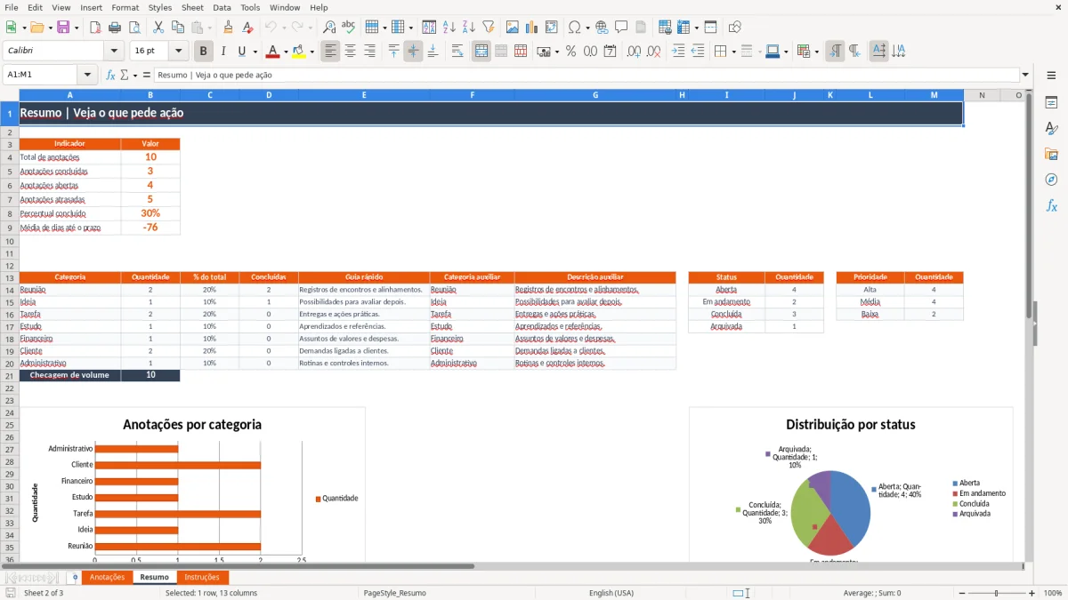
Task: Expand the formula bar with its arrow
Action: 1025,76
